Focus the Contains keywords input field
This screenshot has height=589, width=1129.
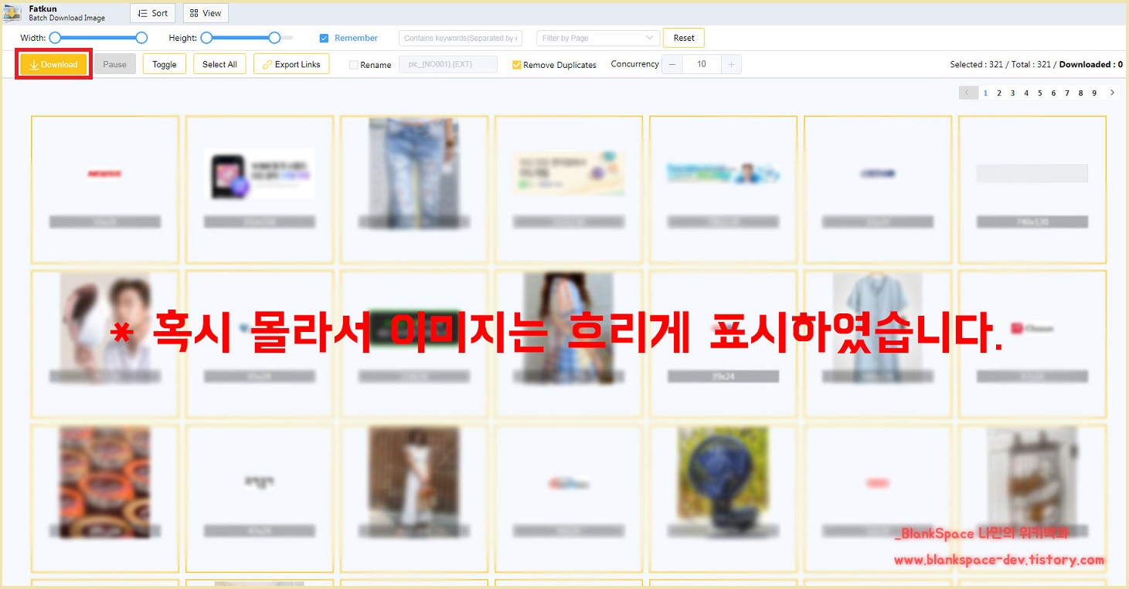(x=461, y=38)
